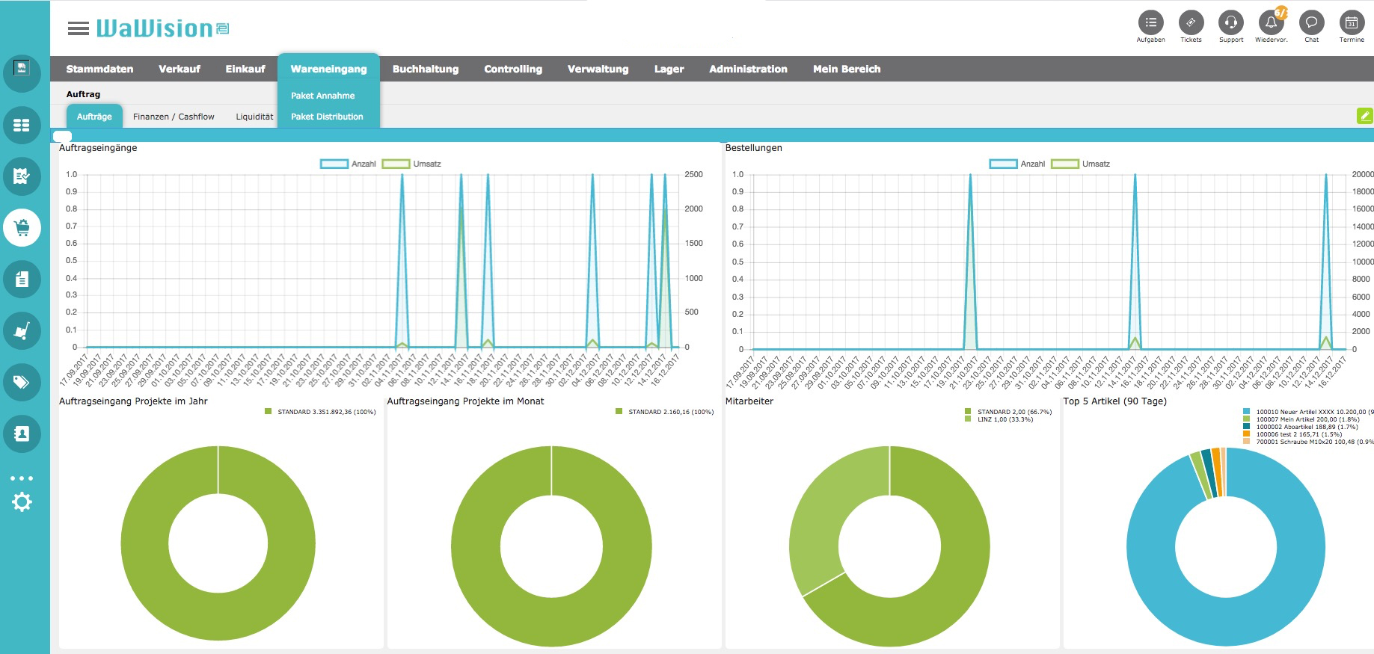Expand the Lager menu

(669, 69)
